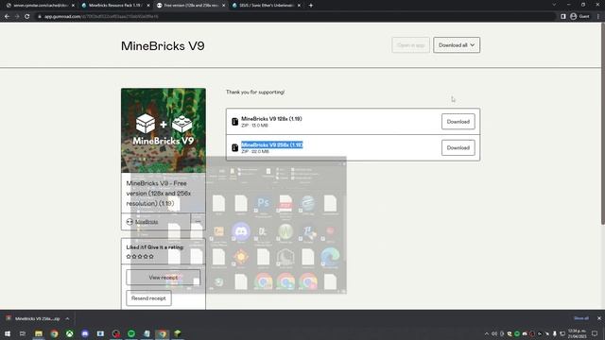This screenshot has height=340, width=605.
Task: Open downloaded MineBricks V9 256x zip item
Action: (34, 319)
